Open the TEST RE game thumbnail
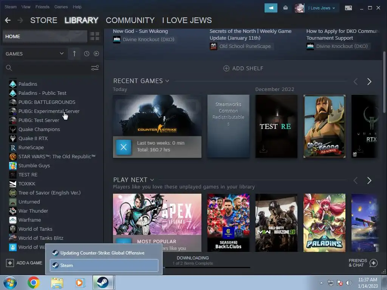The height and width of the screenshot is (290, 387). (276, 126)
